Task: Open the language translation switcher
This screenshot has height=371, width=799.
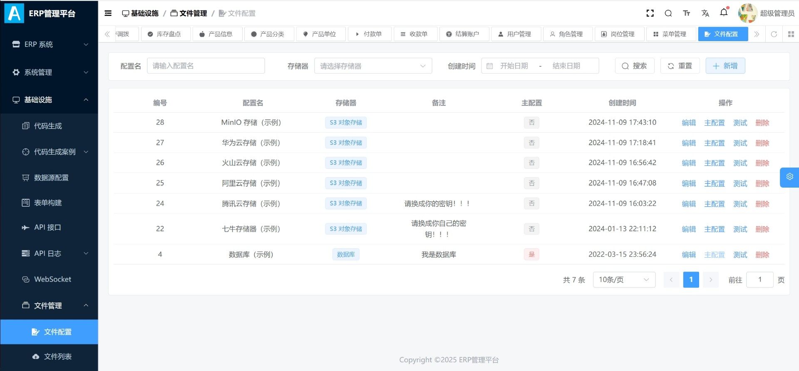Action: [x=705, y=13]
